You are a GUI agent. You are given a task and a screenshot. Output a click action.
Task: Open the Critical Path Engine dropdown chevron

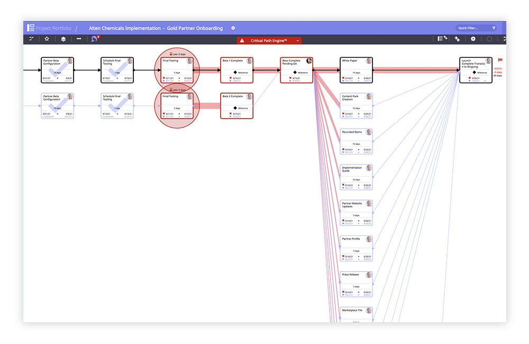pos(297,40)
